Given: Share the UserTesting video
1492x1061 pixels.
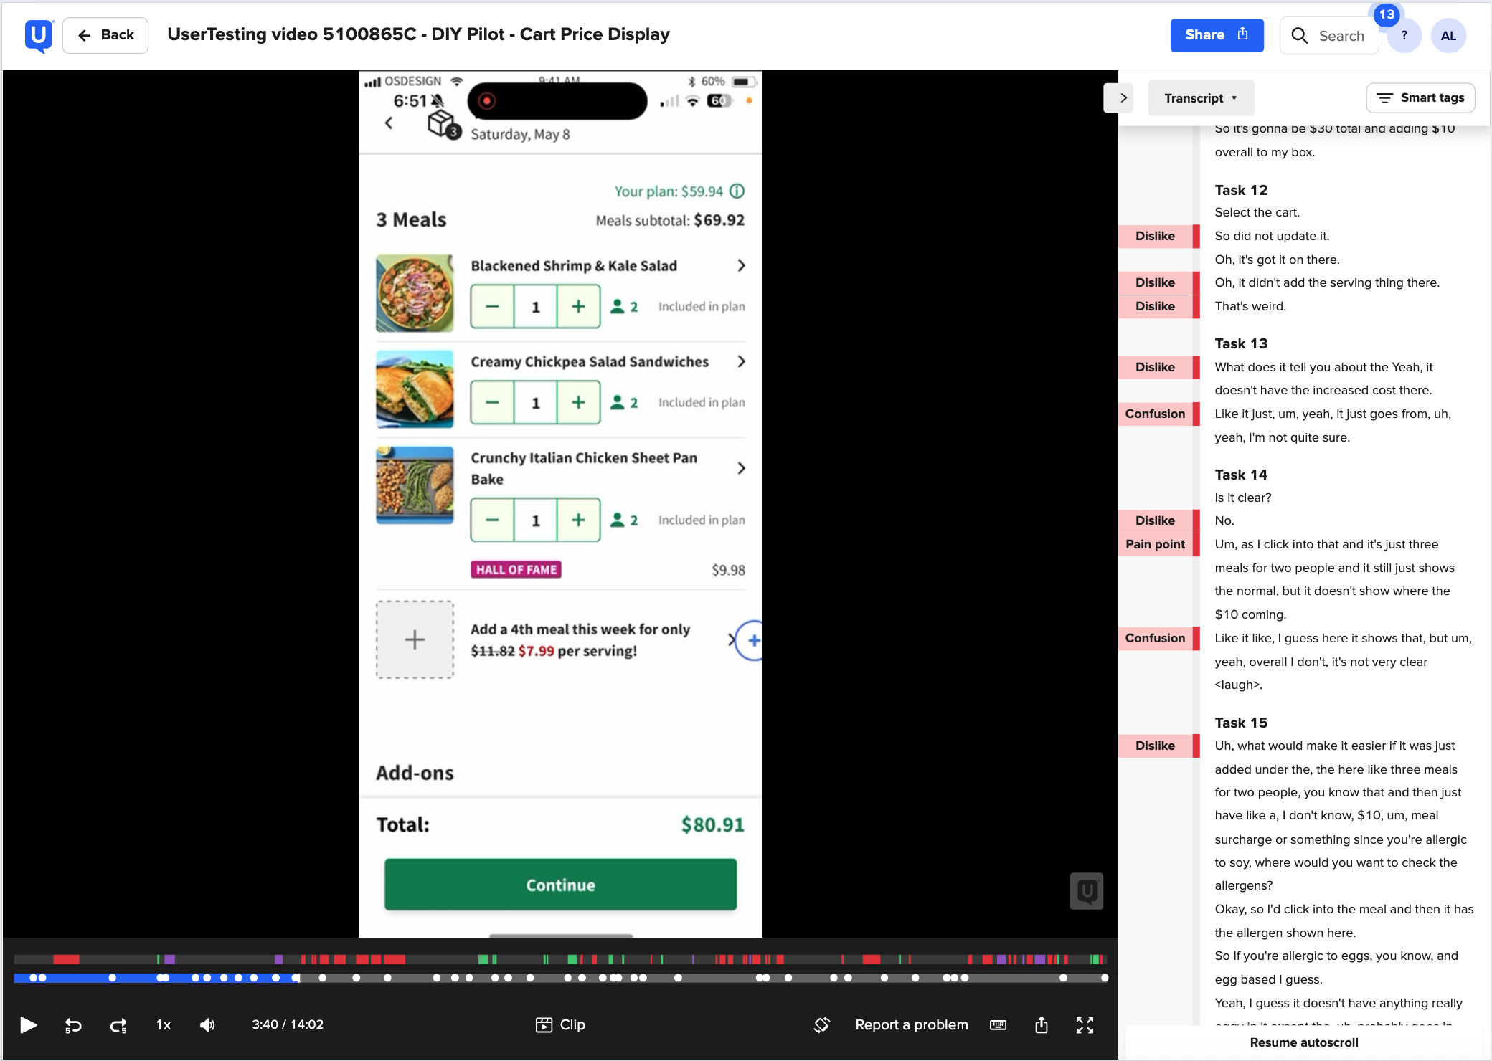Looking at the screenshot, I should 1216,34.
